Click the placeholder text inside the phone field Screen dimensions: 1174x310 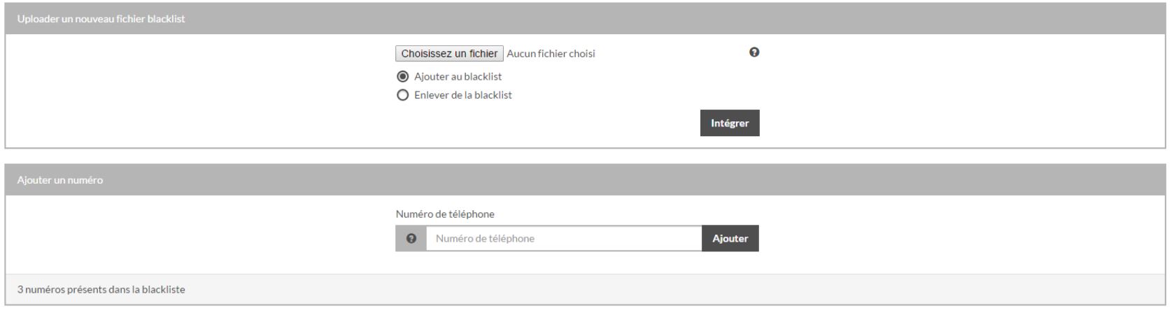click(485, 239)
